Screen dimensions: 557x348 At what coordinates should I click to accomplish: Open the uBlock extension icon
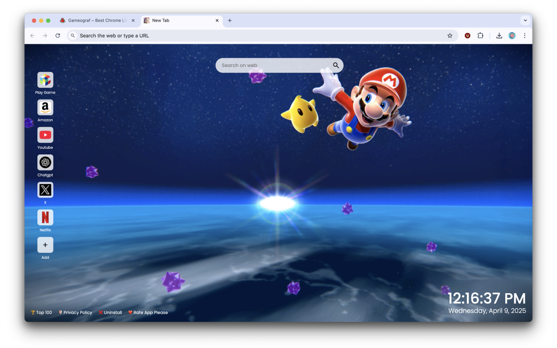(467, 36)
